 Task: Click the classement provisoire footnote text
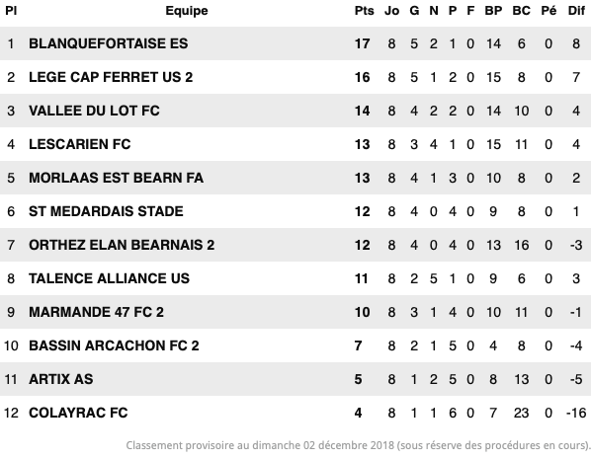[x=358, y=445]
